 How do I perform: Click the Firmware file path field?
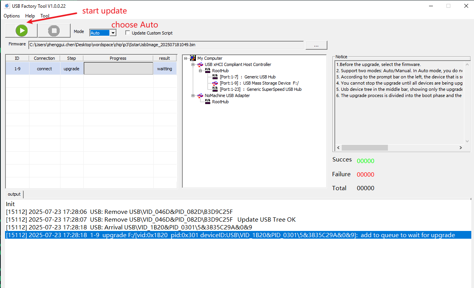tap(166, 45)
